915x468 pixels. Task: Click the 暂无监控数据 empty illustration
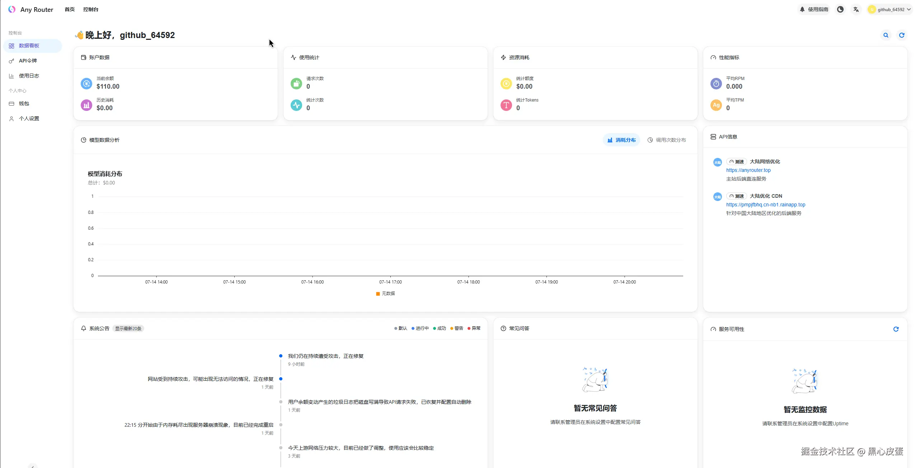point(805,381)
